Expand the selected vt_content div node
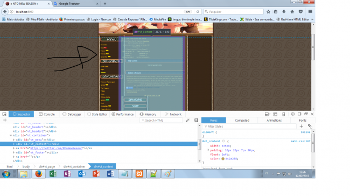 [x=13, y=144]
